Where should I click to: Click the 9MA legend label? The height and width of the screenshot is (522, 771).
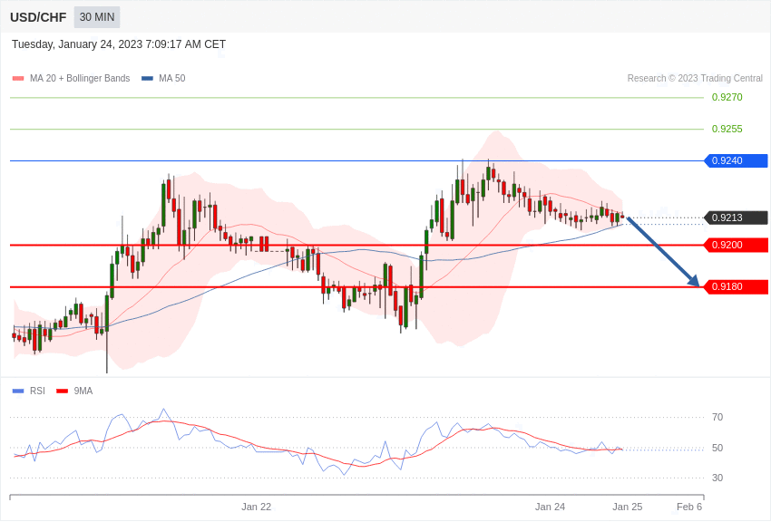83,391
